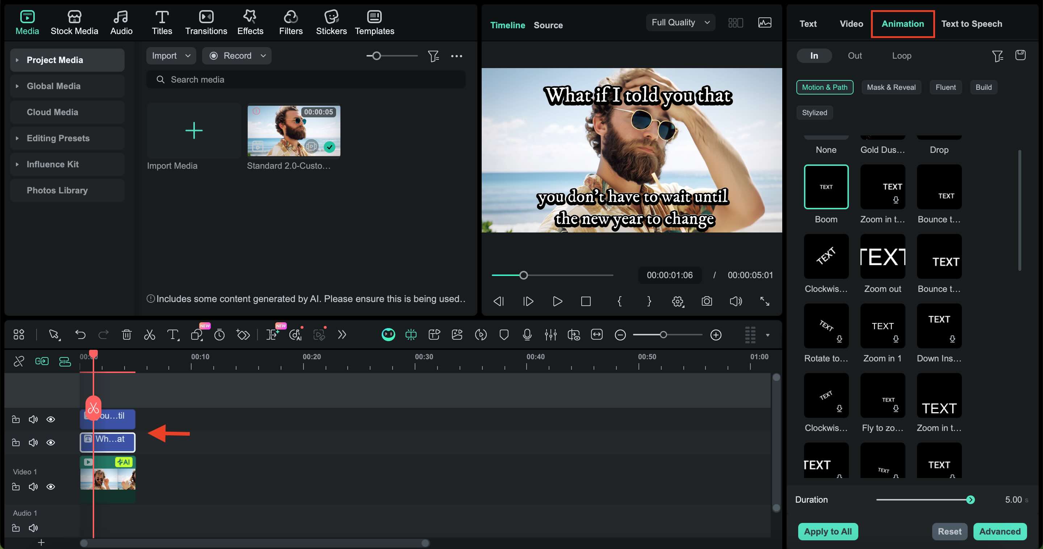Open the Source view tab

pos(548,25)
